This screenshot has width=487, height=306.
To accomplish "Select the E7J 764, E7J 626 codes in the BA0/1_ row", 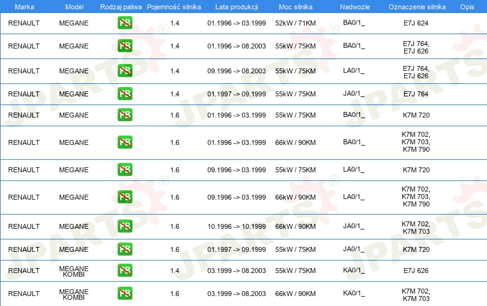I will pyautogui.click(x=416, y=47).
